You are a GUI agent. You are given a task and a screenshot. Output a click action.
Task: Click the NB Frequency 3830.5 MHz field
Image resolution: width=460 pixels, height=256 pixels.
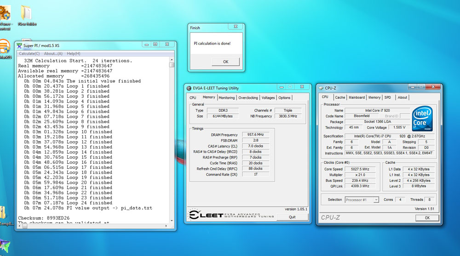[x=288, y=116]
